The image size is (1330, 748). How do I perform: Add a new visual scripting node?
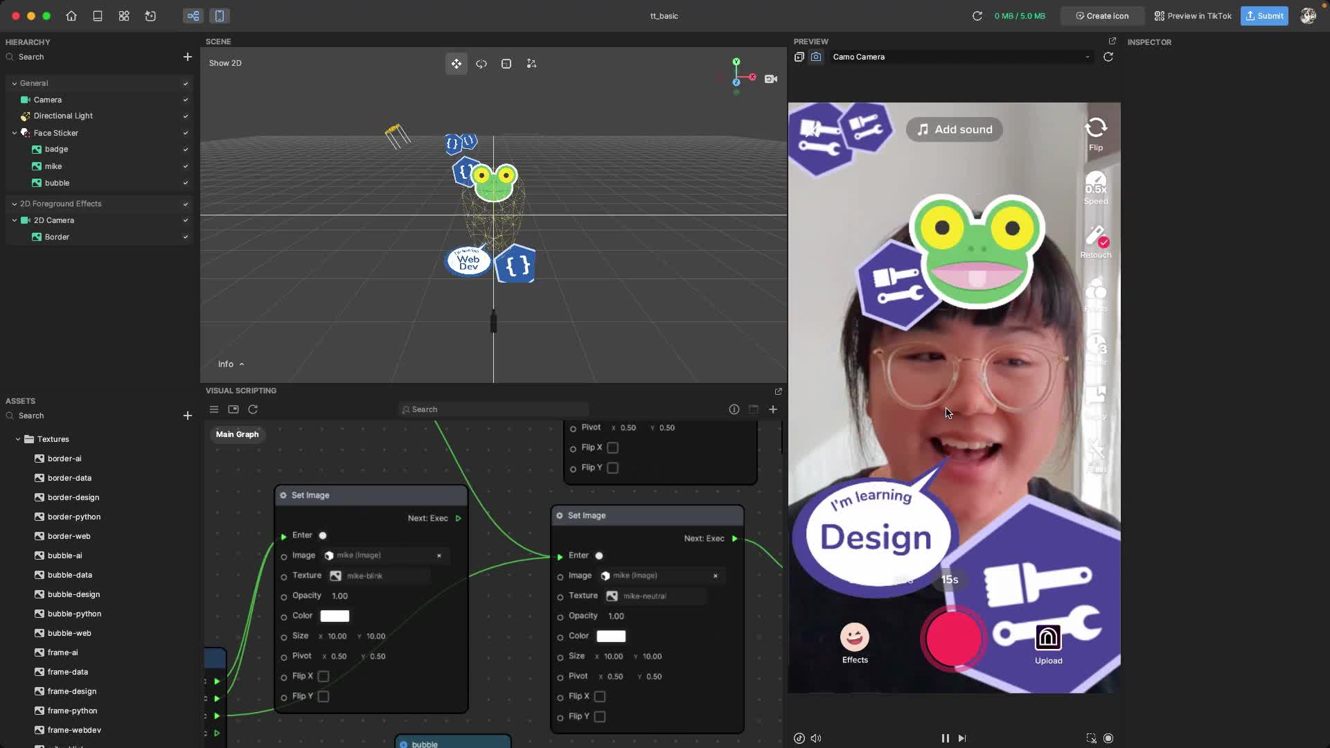pyautogui.click(x=773, y=409)
